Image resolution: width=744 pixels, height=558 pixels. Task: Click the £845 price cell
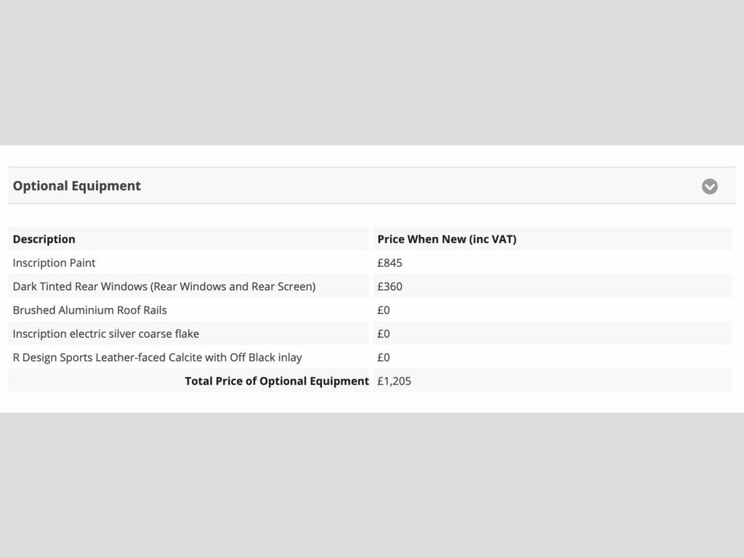[389, 263]
